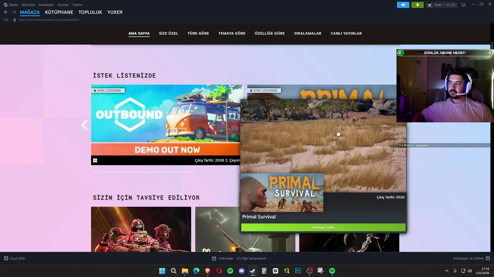Select the SİZE ÖZEL tab
Image resolution: width=494 pixels, height=277 pixels.
click(x=169, y=33)
